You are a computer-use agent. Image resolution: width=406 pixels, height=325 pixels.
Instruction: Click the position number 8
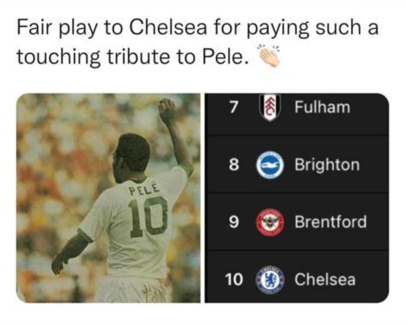233,165
